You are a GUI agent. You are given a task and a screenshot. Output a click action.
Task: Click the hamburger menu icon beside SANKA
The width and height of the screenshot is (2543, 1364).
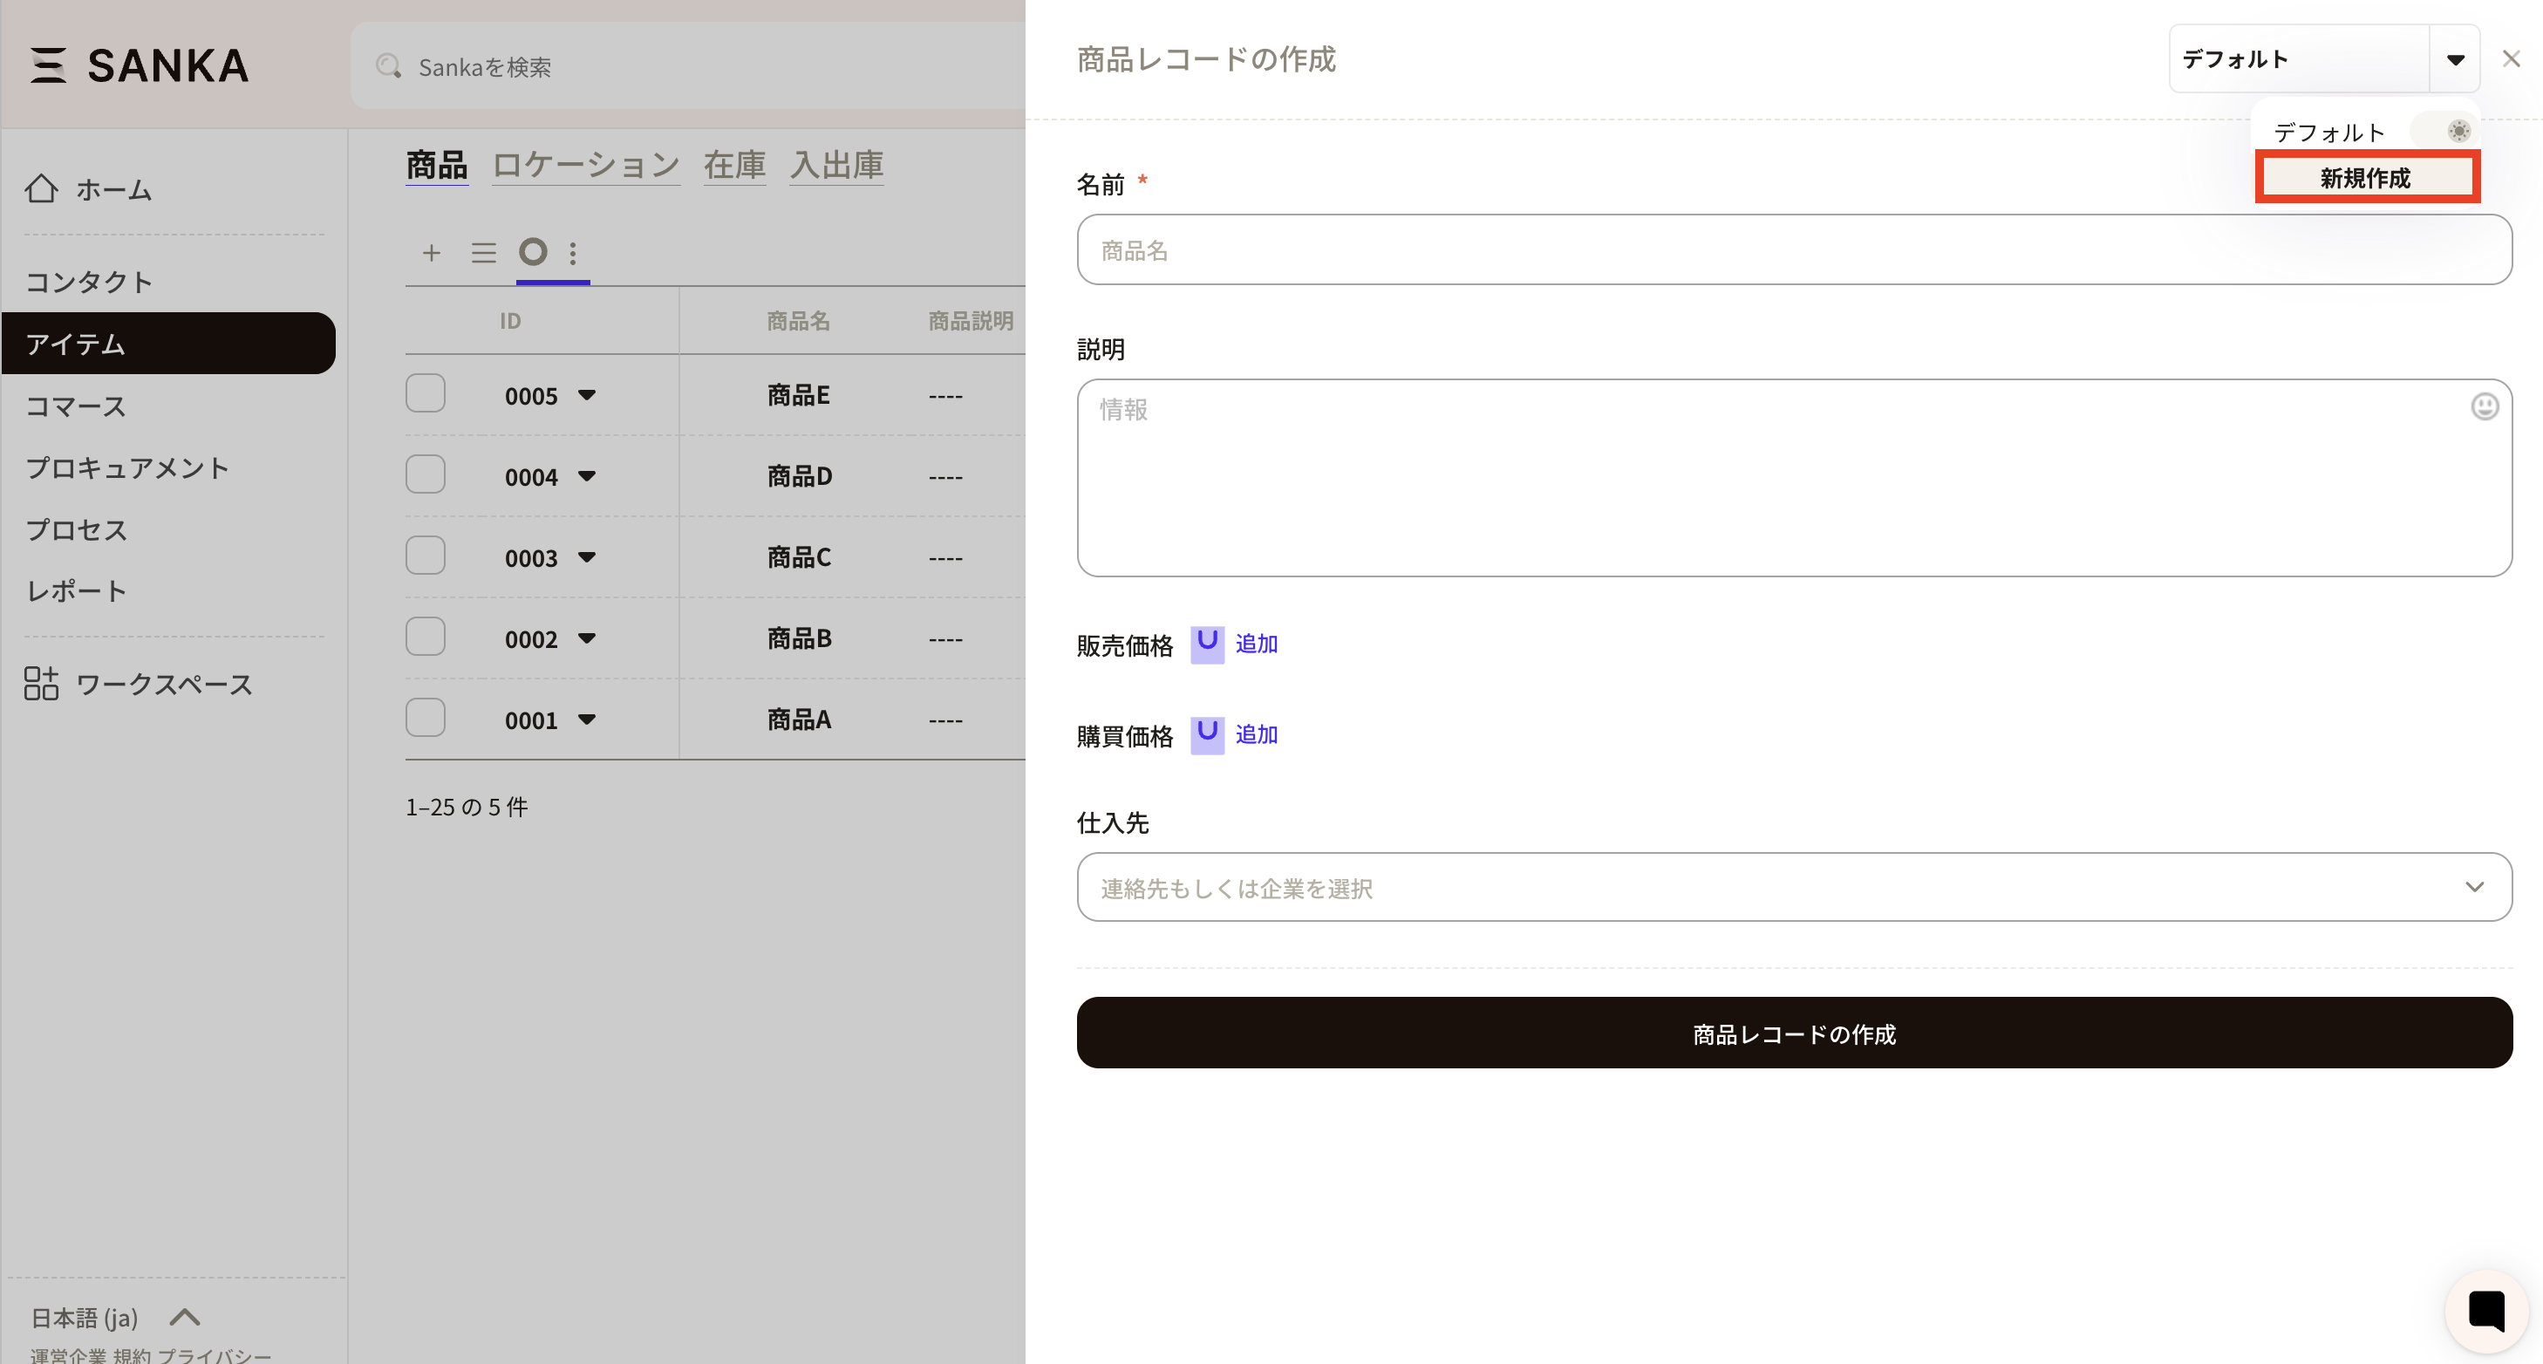click(47, 65)
